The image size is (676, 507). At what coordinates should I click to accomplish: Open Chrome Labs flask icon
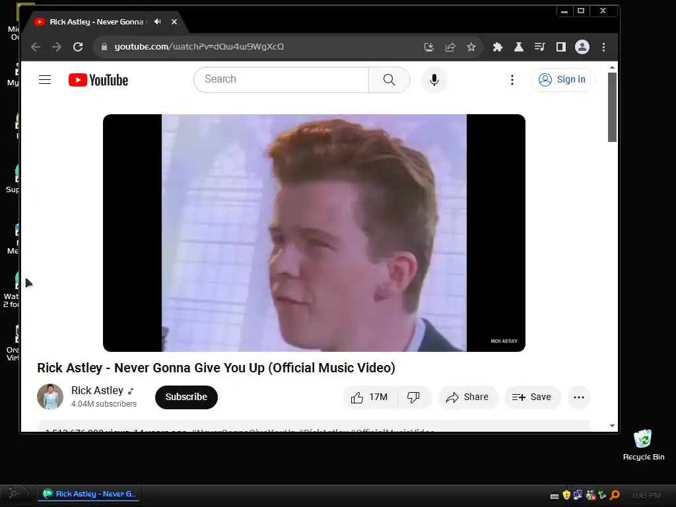[x=519, y=47]
